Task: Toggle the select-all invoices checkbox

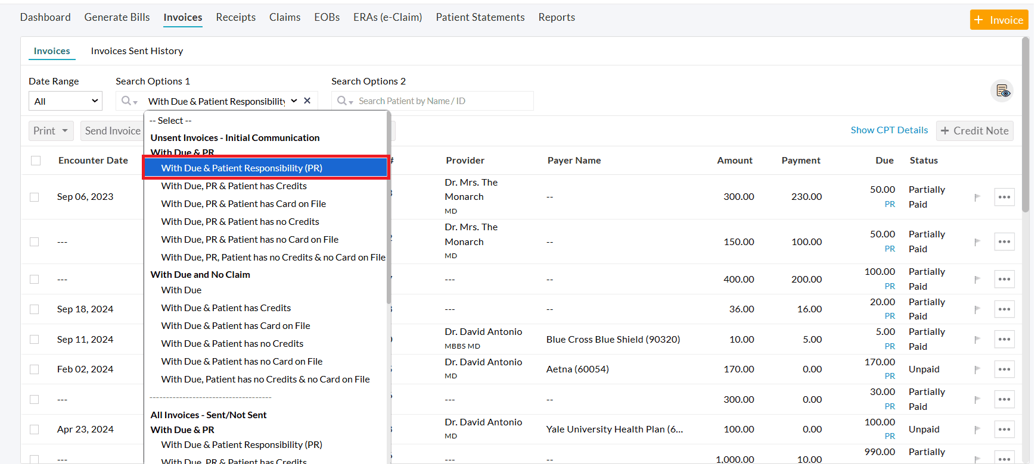Action: (x=36, y=161)
